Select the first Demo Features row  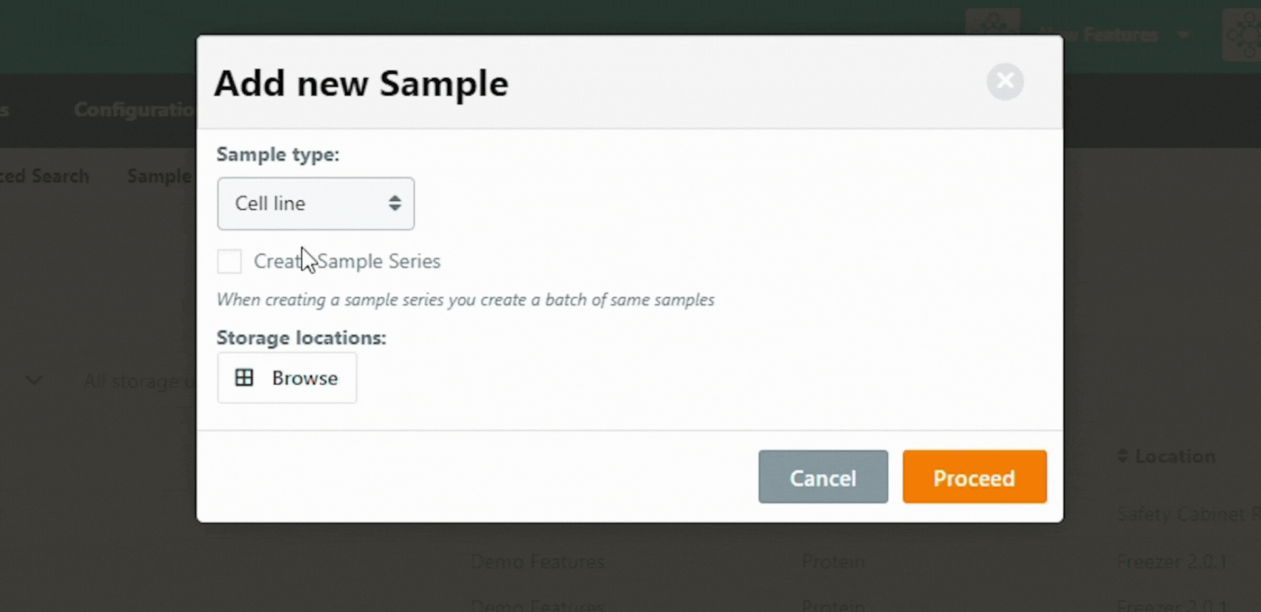point(537,561)
